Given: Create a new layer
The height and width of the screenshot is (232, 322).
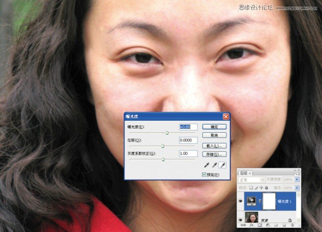Looking at the screenshot, I should [284, 225].
